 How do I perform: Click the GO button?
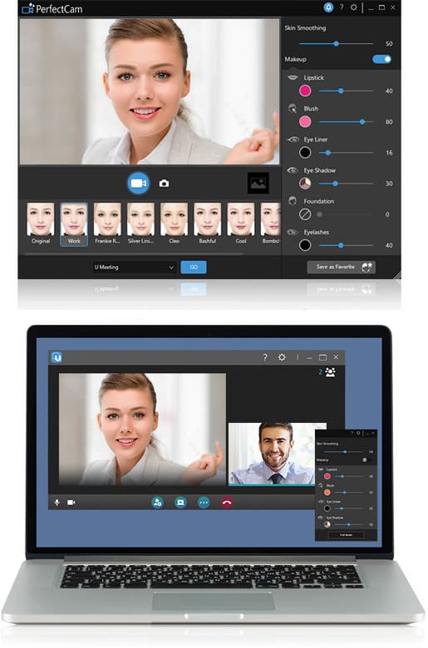[194, 267]
